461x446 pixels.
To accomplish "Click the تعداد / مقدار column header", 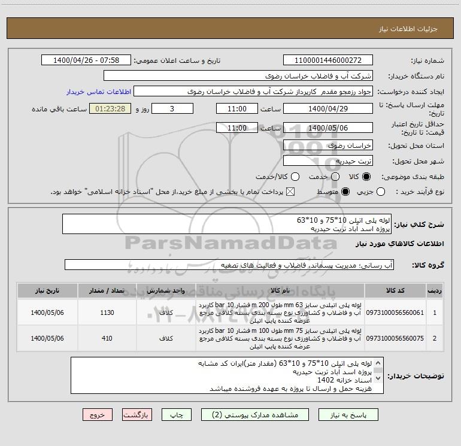I will 107,291.
